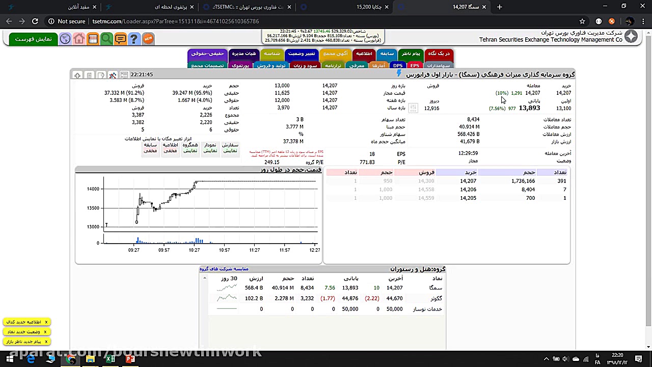The height and width of the screenshot is (367, 652).
Task: Open the ترازنامه tab
Action: (x=333, y=65)
